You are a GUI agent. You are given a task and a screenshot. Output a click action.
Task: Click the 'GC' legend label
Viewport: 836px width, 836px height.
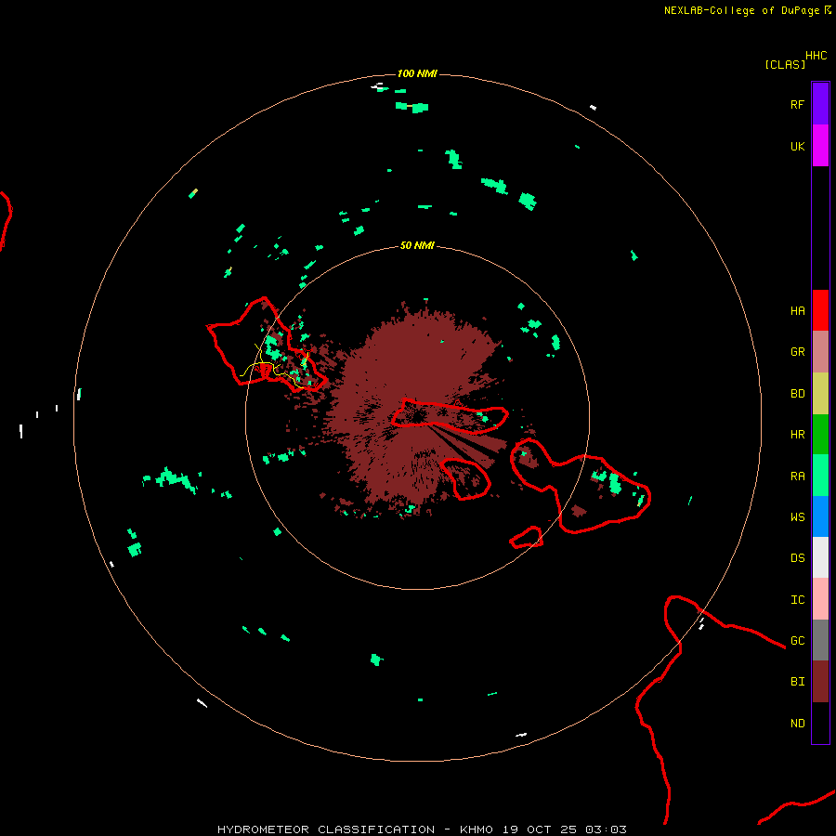(797, 640)
